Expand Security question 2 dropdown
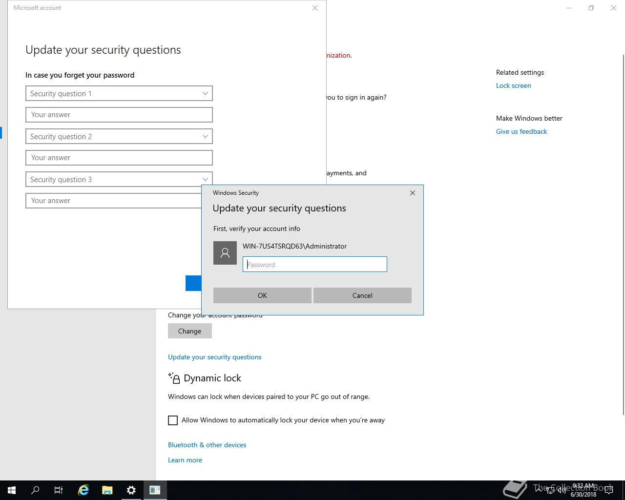This screenshot has height=500, width=625. [119, 136]
